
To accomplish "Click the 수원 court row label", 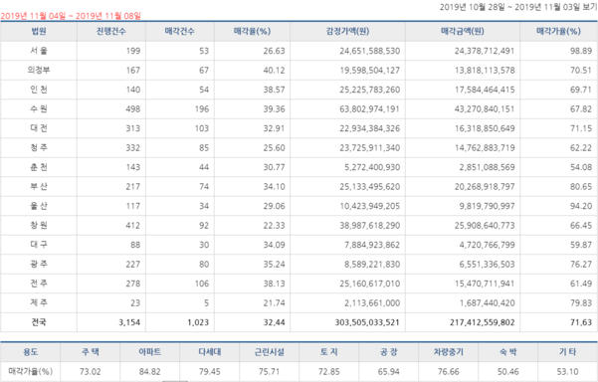I will point(39,109).
